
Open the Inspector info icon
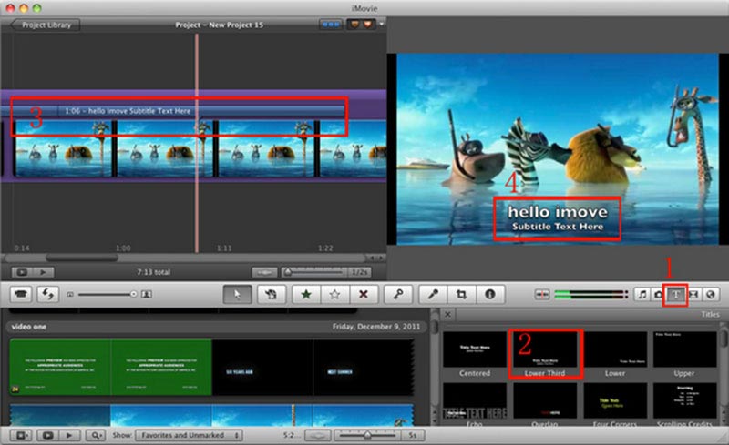coord(490,295)
